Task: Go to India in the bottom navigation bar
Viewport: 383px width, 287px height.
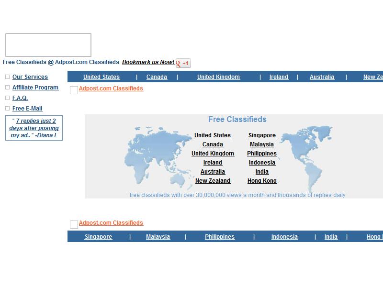Action: [x=331, y=237]
